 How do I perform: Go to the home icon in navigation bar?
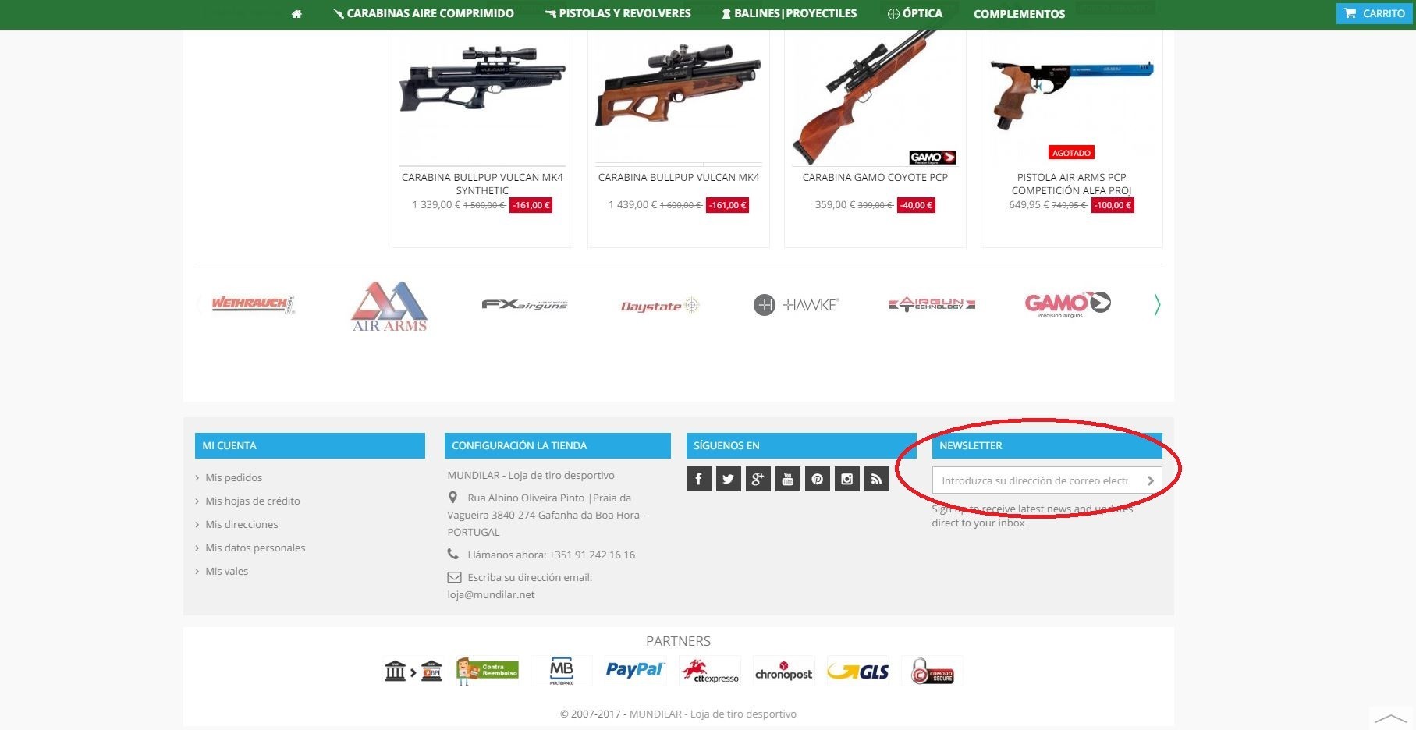[296, 14]
